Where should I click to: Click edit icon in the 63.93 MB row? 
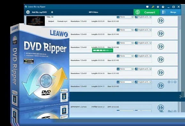tap(161, 72)
